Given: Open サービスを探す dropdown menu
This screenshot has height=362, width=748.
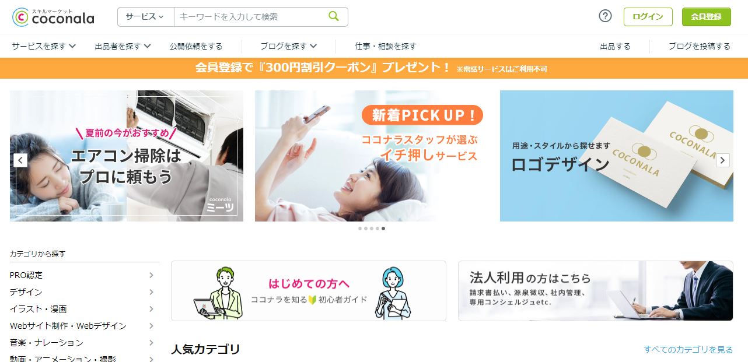Looking at the screenshot, I should click(x=44, y=46).
